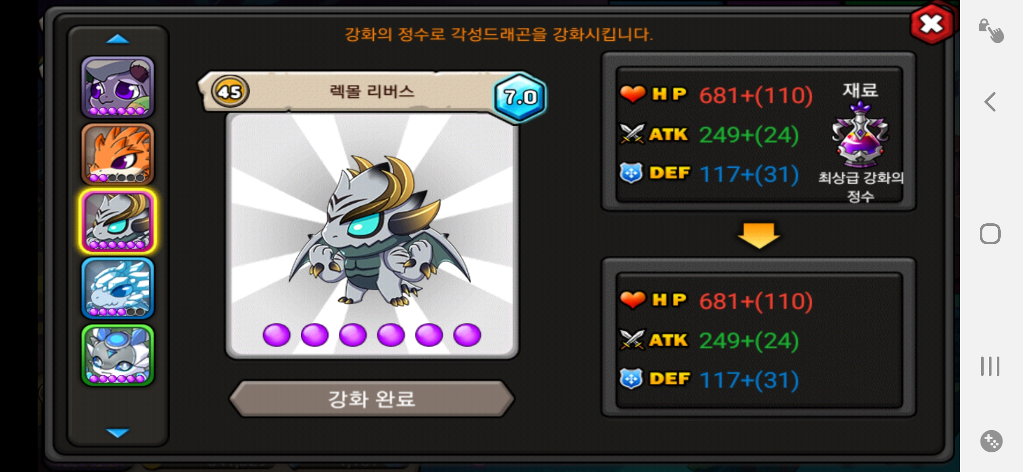
Task: Open the game tools controller icon
Action: pyautogui.click(x=991, y=441)
